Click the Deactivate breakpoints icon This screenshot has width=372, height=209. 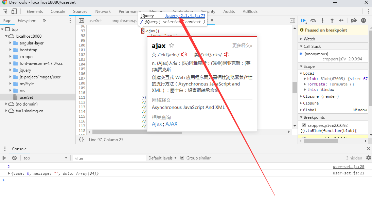tap(353, 20)
